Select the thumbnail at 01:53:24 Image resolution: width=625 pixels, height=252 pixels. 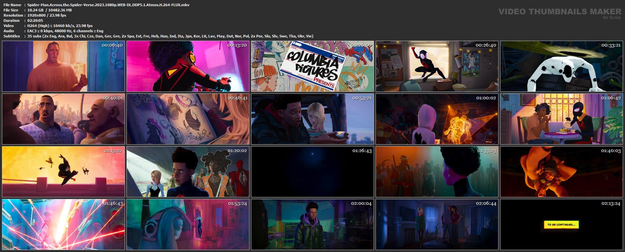(x=188, y=224)
